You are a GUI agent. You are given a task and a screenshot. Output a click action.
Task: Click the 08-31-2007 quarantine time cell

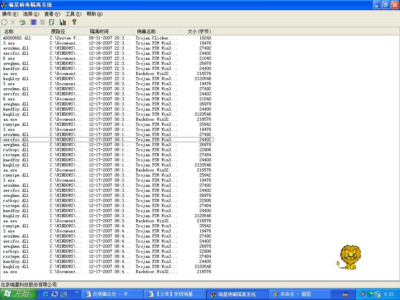109,38
